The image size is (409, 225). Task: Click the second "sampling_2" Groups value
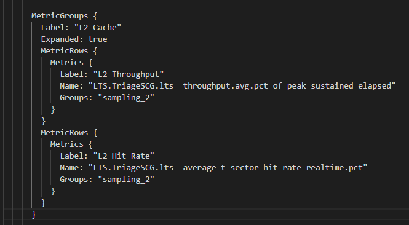(126, 179)
